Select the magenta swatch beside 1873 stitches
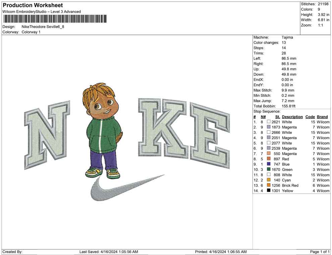Viewport: 332px width, 255px height. pyautogui.click(x=269, y=127)
